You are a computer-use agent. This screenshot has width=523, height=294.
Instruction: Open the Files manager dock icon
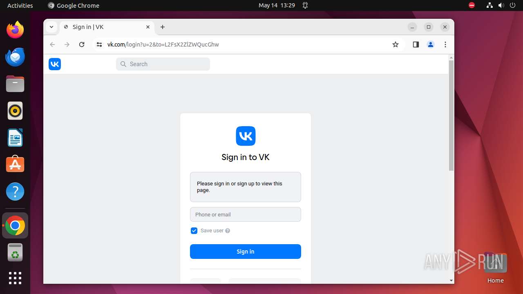pos(15,84)
